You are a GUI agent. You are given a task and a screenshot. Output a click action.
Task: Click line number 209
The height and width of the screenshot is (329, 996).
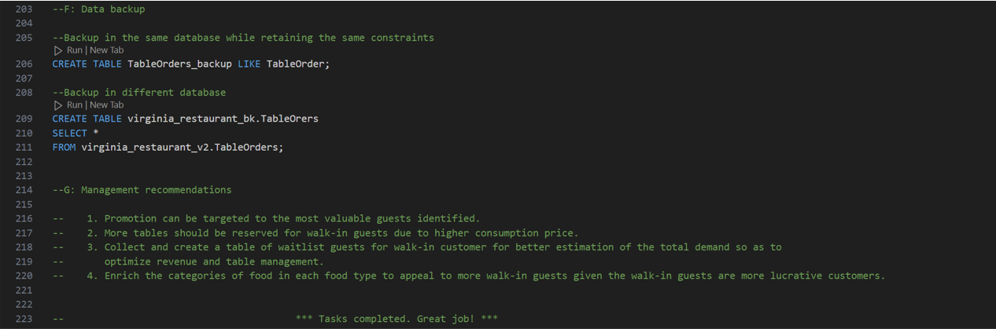tap(24, 119)
